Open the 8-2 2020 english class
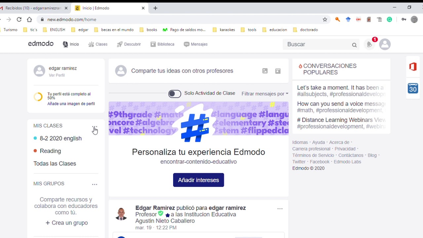 [x=61, y=139]
